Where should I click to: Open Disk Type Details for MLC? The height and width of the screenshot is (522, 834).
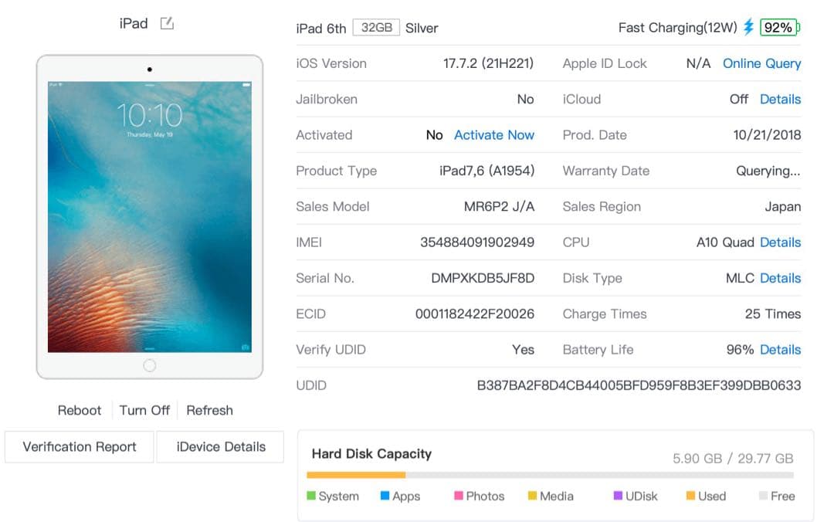click(780, 278)
